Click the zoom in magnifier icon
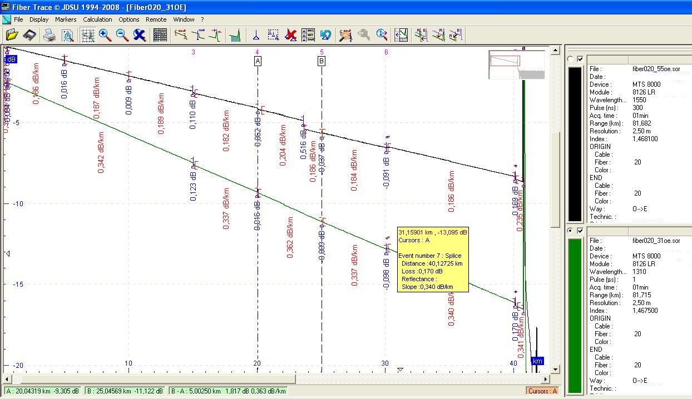 pos(105,35)
